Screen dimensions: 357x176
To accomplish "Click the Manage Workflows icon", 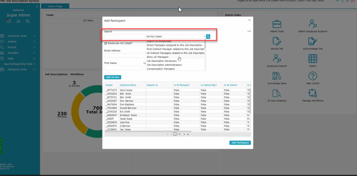I will click(x=312, y=94).
